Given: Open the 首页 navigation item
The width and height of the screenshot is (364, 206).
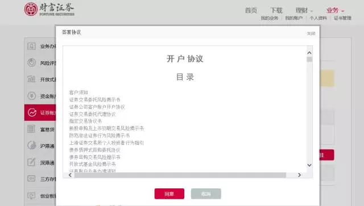Looking at the screenshot, I should coord(251,10).
